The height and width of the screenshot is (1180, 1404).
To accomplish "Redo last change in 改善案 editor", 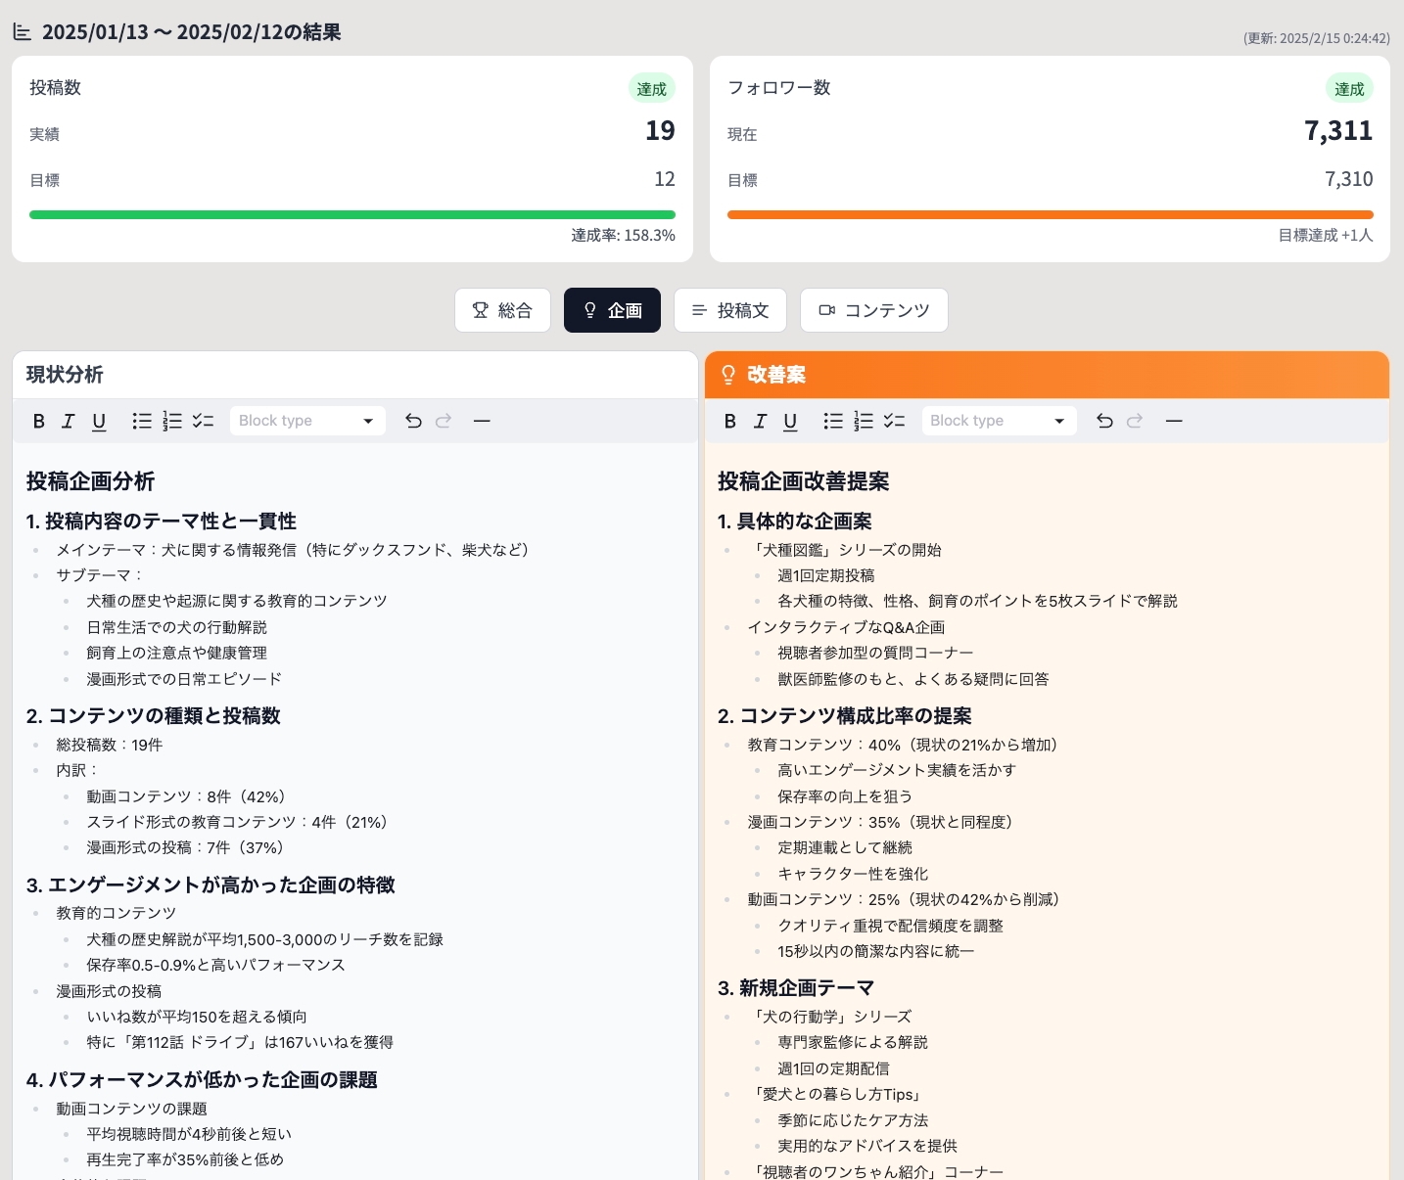I will point(1135,421).
